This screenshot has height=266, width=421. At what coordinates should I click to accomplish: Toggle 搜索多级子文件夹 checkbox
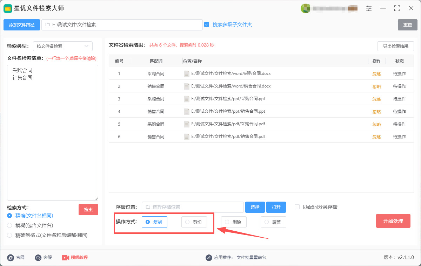pyautogui.click(x=207, y=24)
